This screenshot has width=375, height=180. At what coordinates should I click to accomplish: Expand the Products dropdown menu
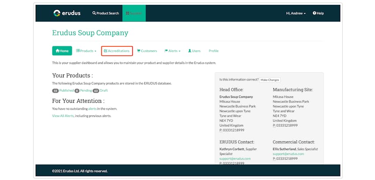(x=86, y=51)
